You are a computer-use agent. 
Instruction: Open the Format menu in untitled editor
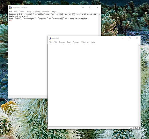click(x=62, y=42)
